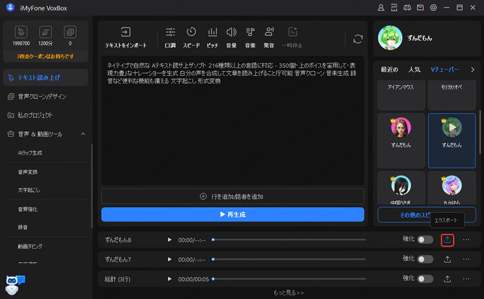Select ずんだもん card with woman avatar
This screenshot has width=484, height=299.
(x=401, y=141)
